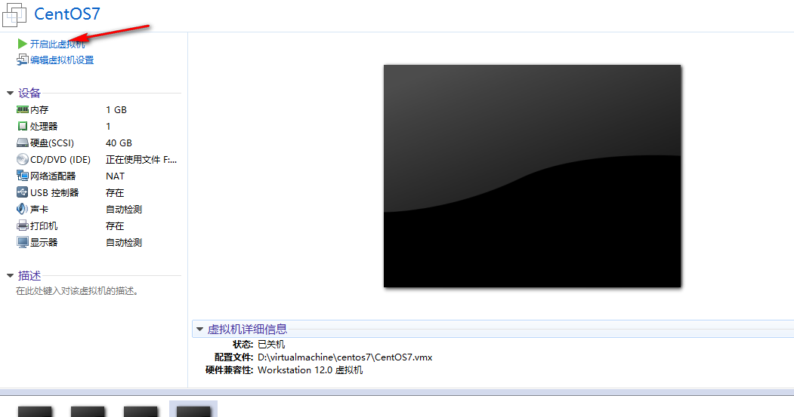Collapse the 虚拟机详细信息 section
The height and width of the screenshot is (417, 794).
coord(199,329)
